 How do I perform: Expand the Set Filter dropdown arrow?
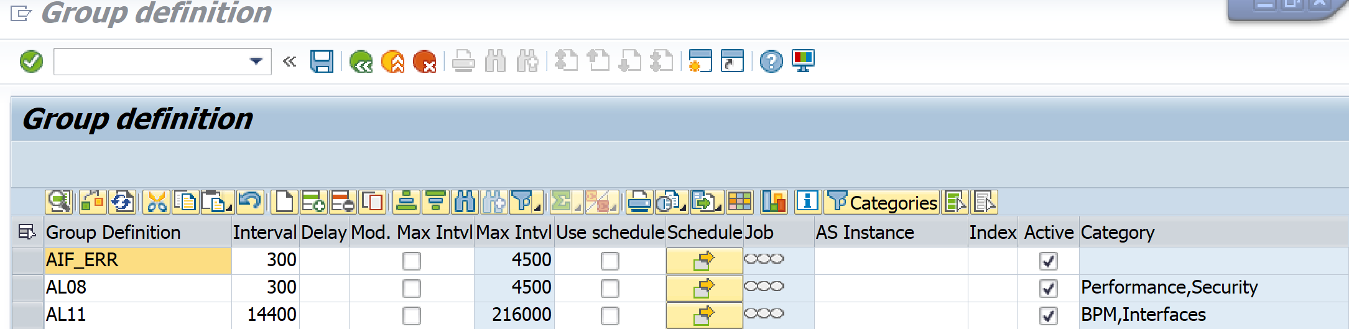tap(537, 208)
